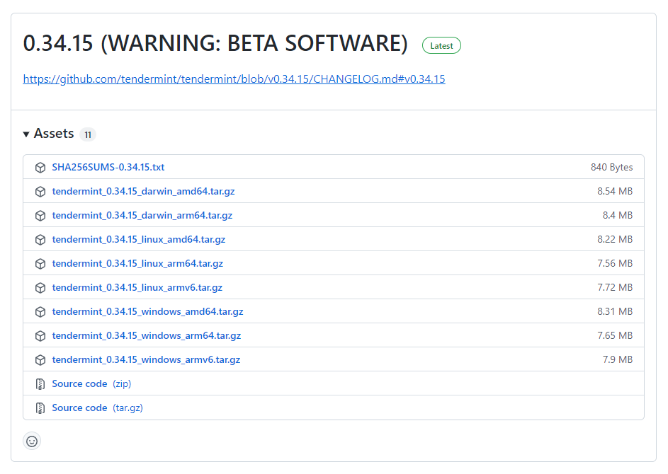Open the emoji reaction picker

click(x=32, y=441)
